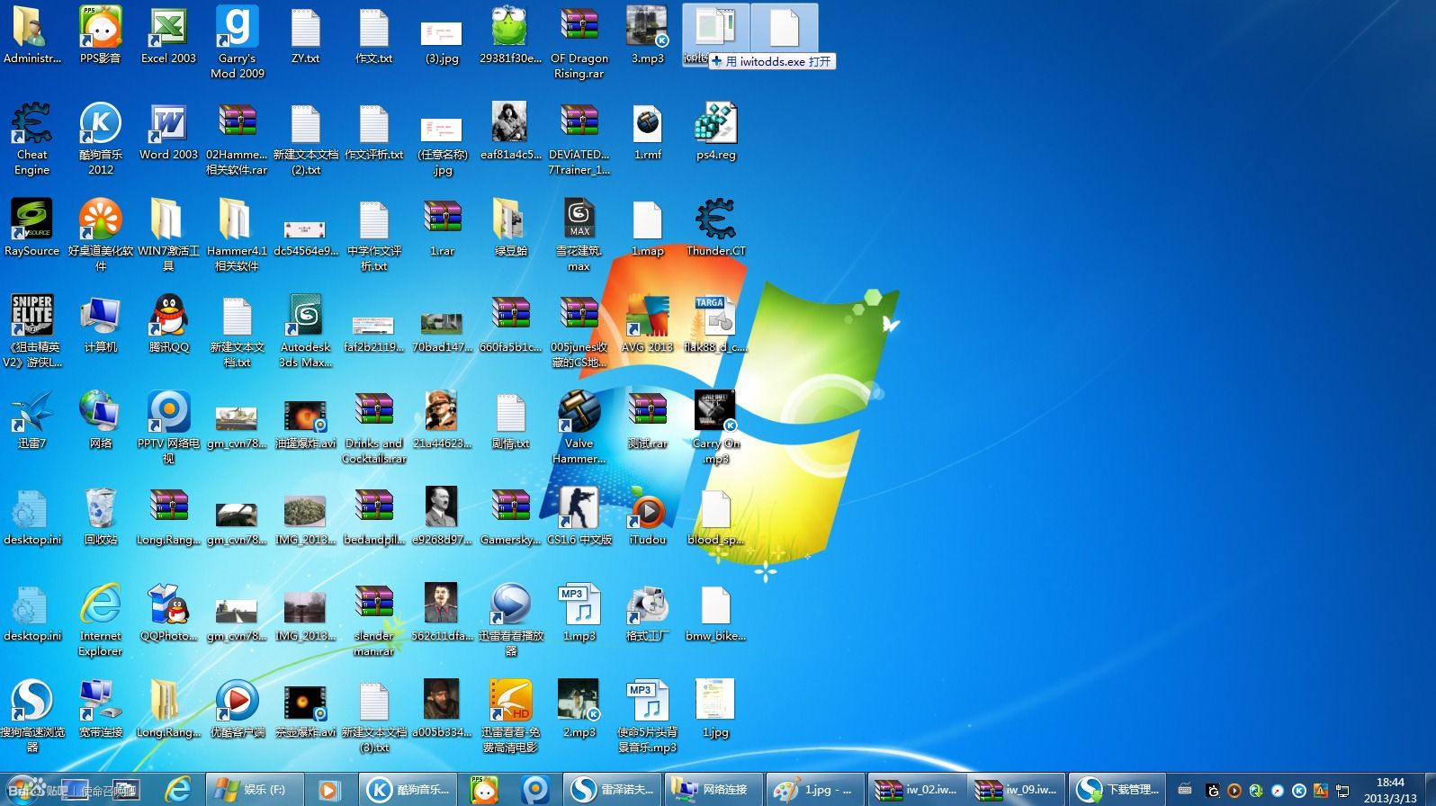Select Thunder.CT Cheat Engine table file
This screenshot has height=806, width=1436.
coord(715,228)
